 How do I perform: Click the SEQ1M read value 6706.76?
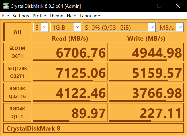pyautogui.click(x=70, y=52)
